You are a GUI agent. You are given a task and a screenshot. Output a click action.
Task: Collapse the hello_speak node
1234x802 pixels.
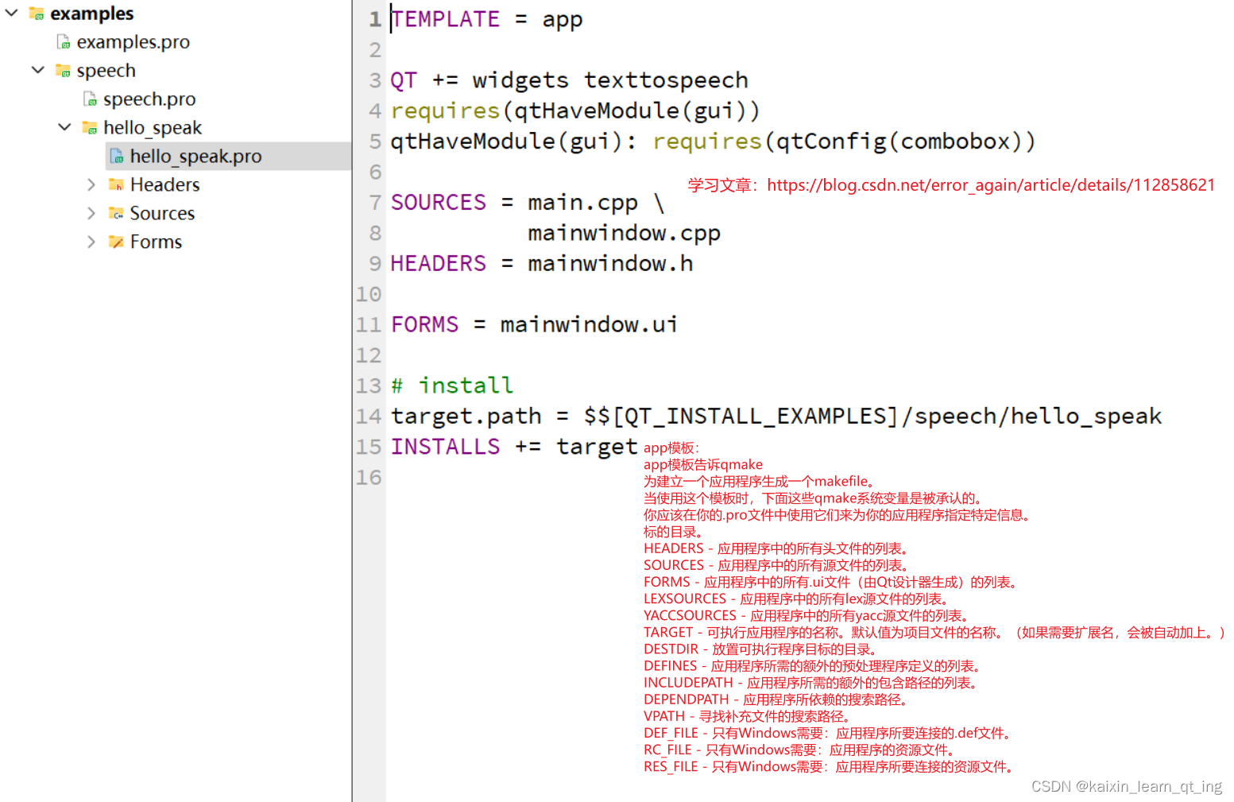(64, 127)
